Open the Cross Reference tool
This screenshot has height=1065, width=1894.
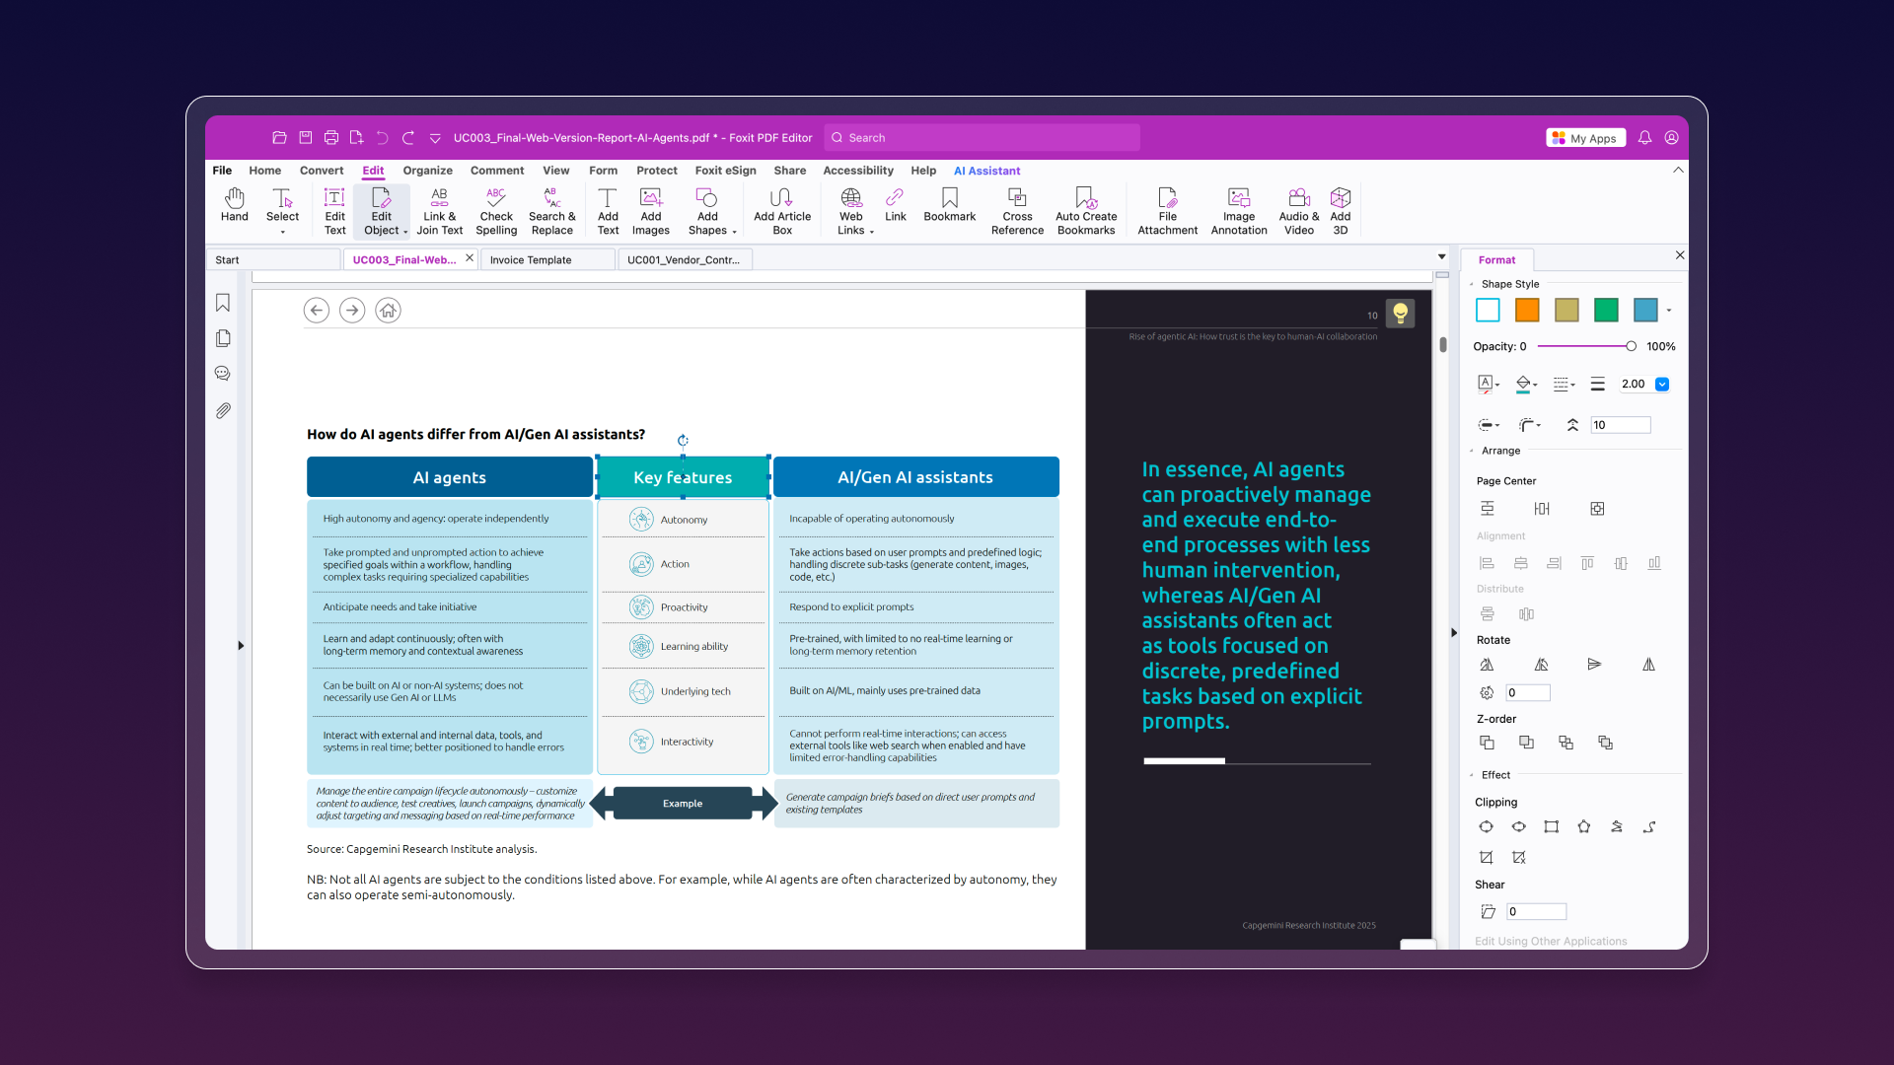(1017, 208)
